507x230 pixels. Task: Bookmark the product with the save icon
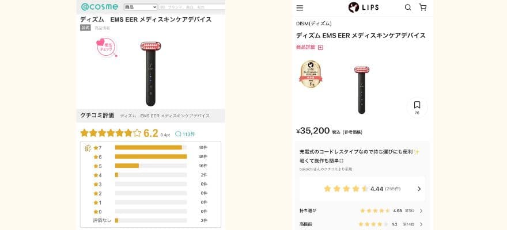tap(417, 107)
